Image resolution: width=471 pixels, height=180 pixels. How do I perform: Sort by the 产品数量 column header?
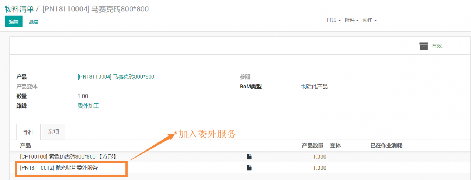(312, 146)
